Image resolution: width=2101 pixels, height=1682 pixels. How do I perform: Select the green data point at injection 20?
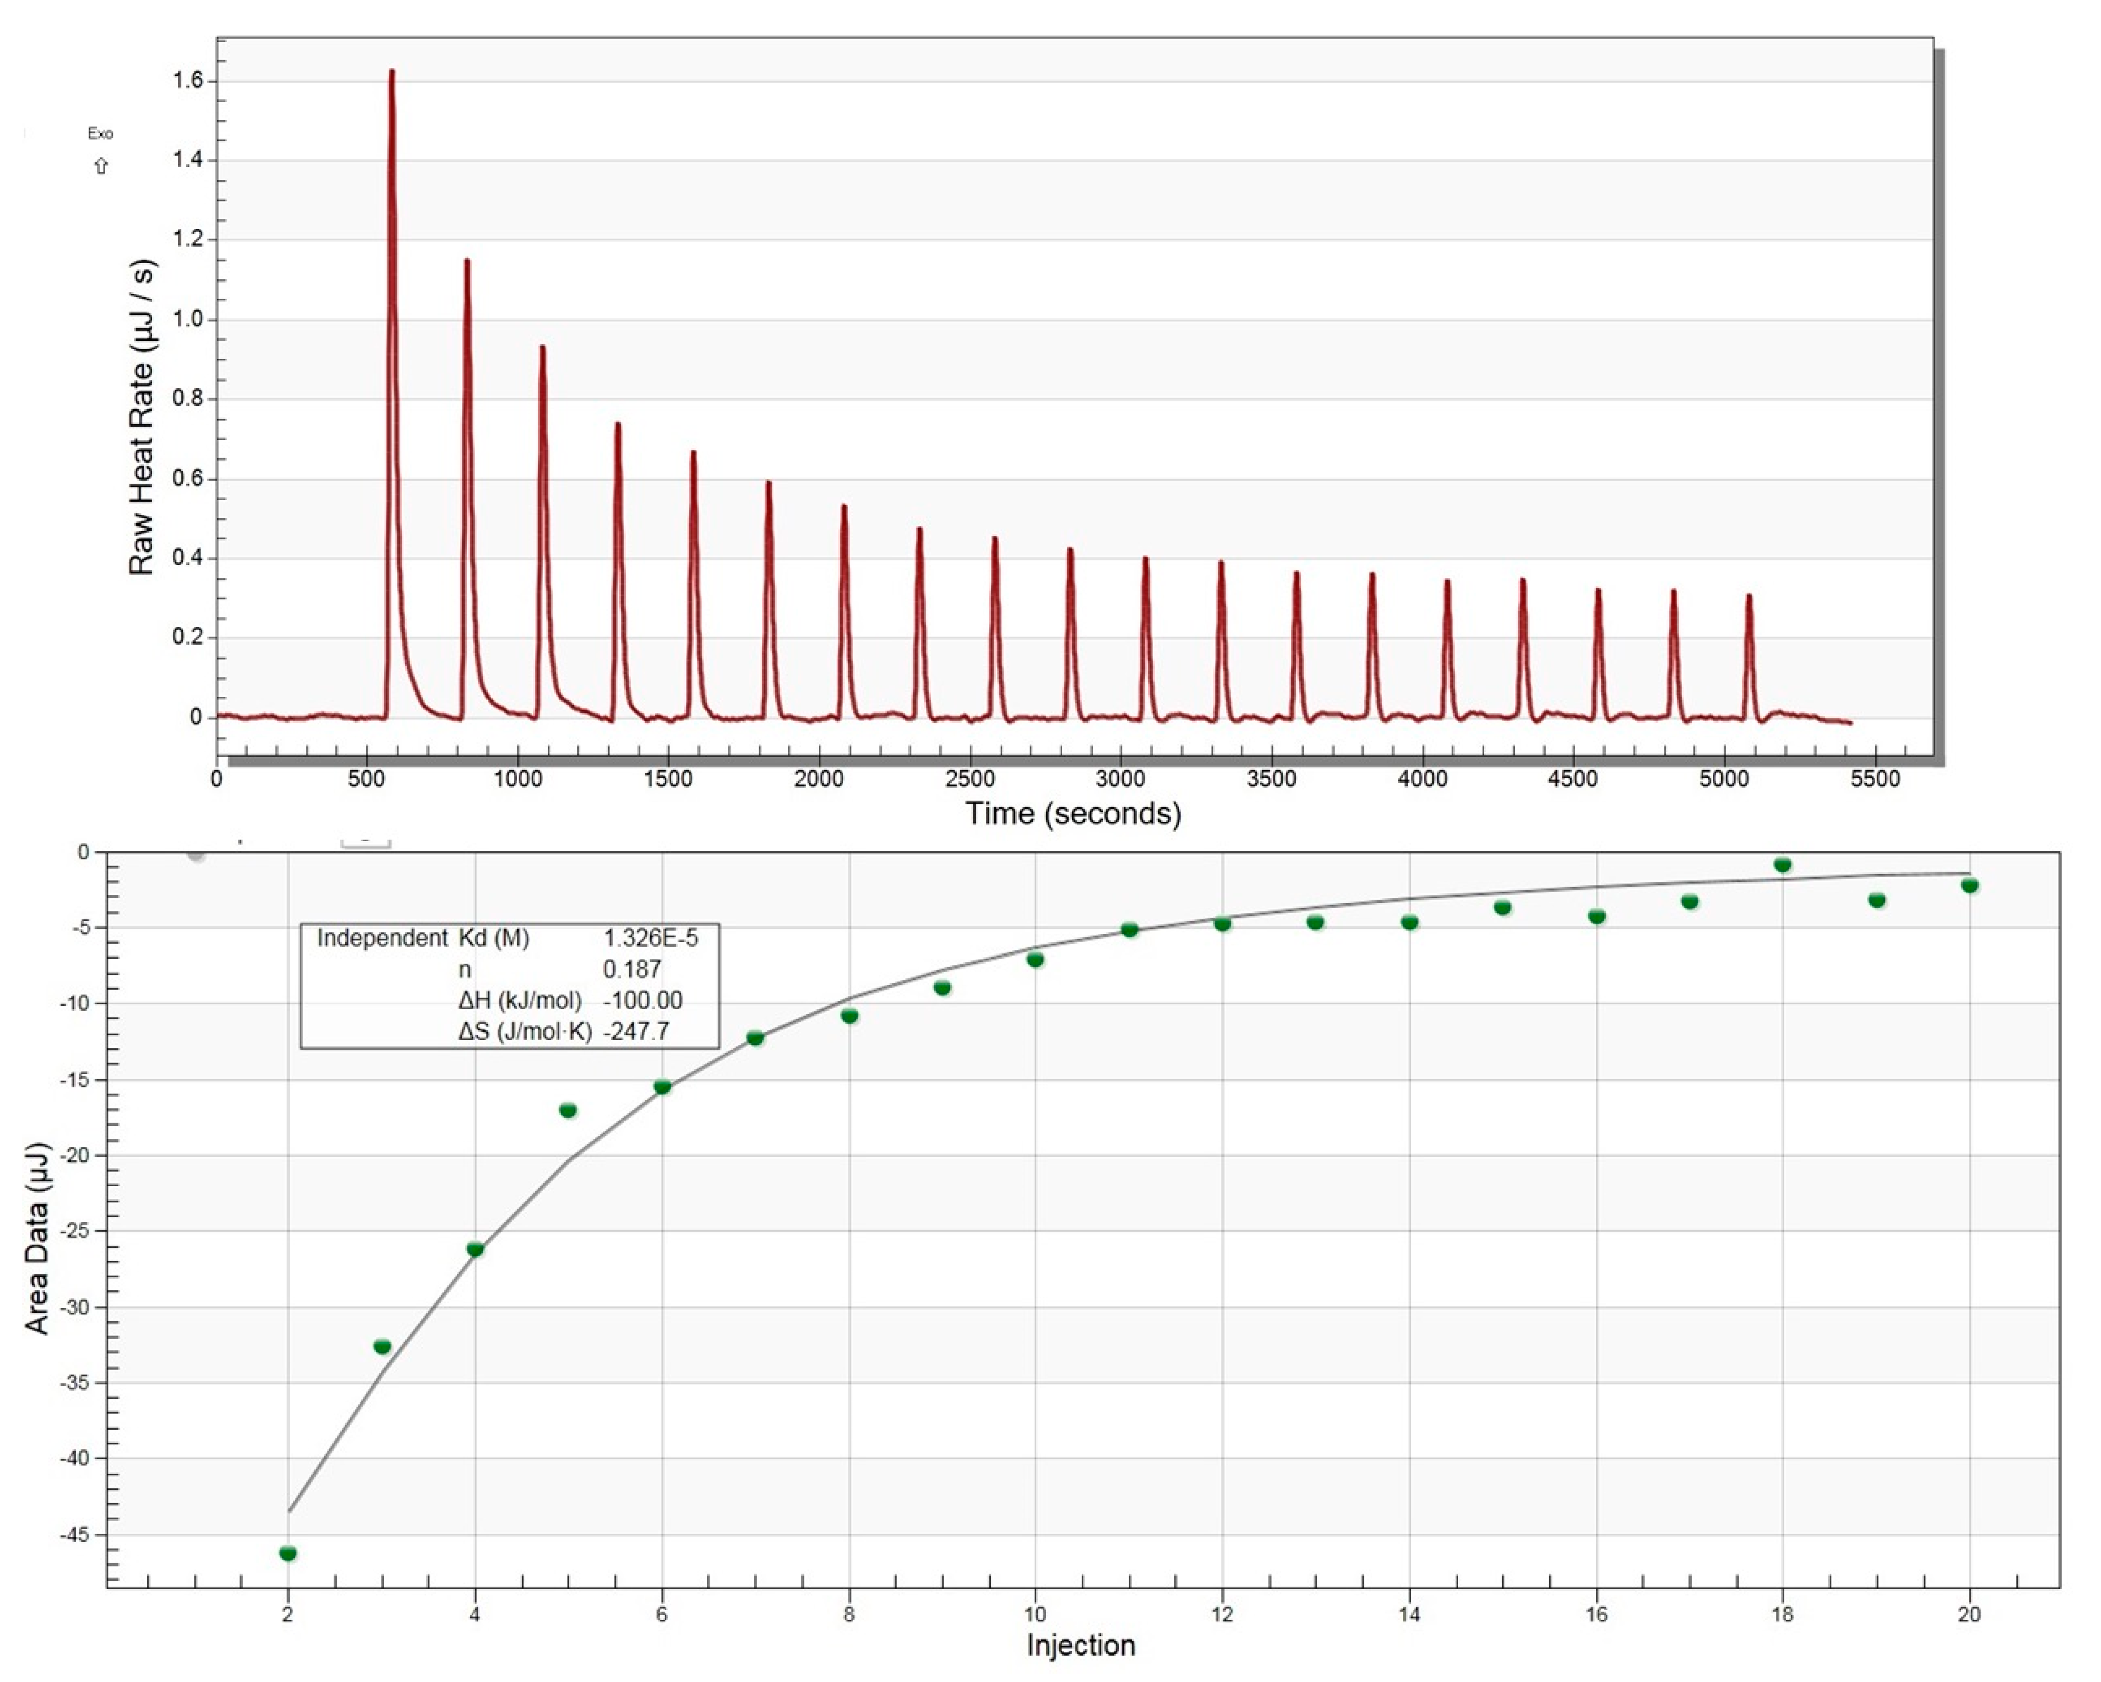[1970, 885]
